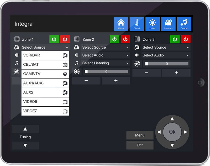Image resolution: width=210 pixels, height=166 pixels.
Task: Power off Zone 2 with red button
Action: click(x=125, y=39)
